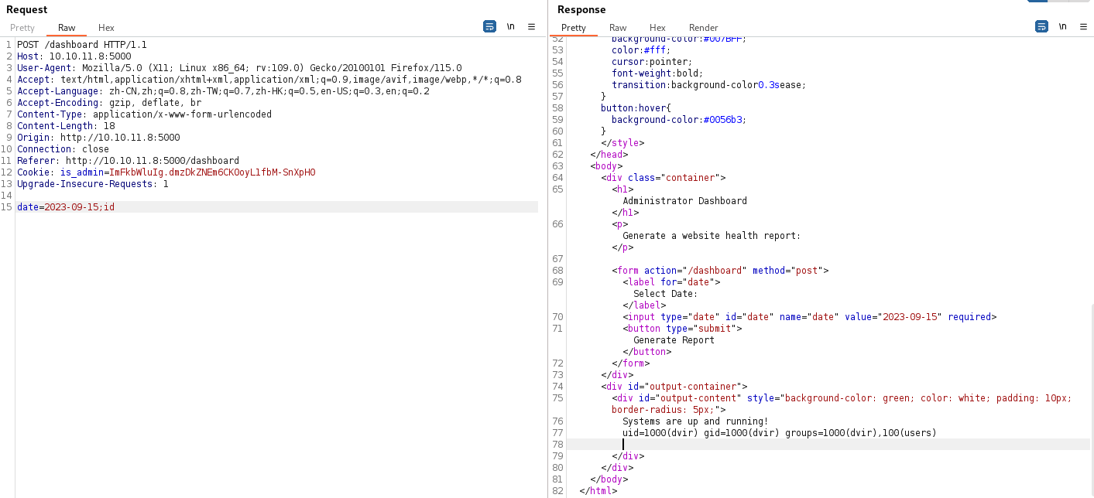Click the 'Cookie: is_admin=' header line
The height and width of the screenshot is (498, 1094).
coord(166,172)
